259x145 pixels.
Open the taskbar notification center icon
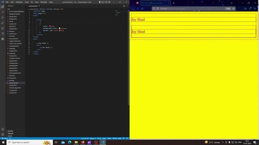coord(255,142)
